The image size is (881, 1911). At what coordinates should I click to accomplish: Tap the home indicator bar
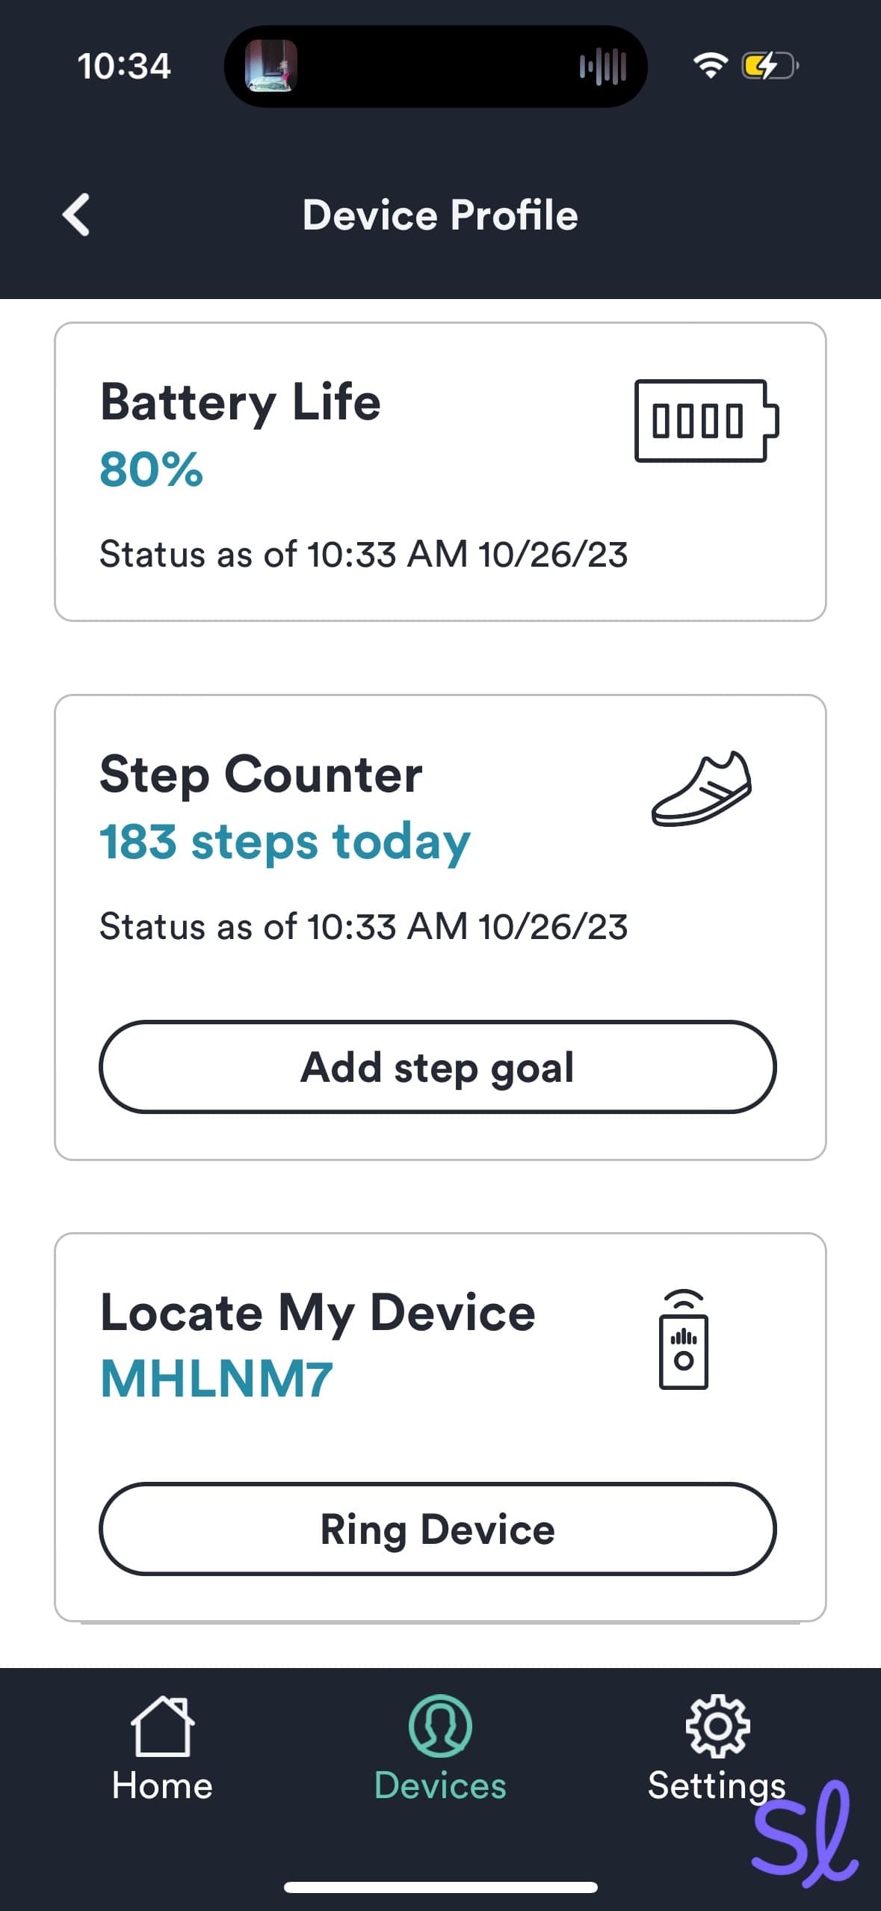(x=440, y=1887)
